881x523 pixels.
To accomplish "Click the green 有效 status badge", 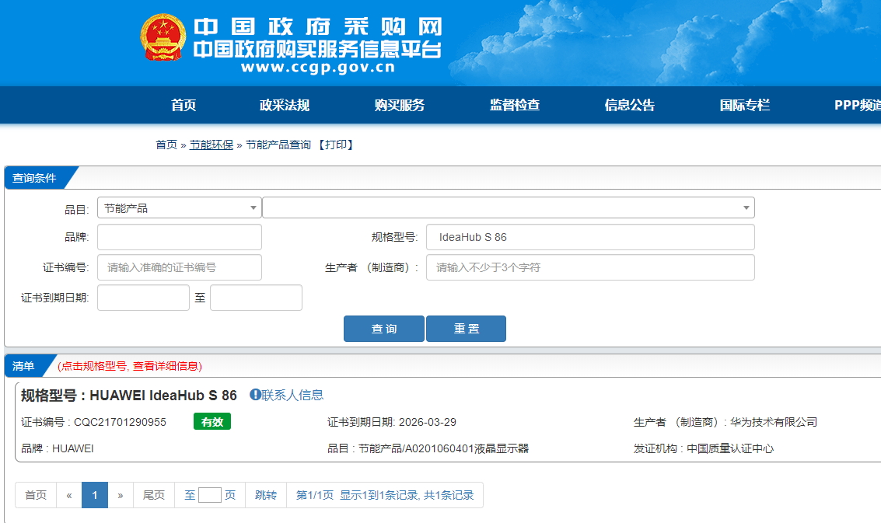I will (x=212, y=422).
